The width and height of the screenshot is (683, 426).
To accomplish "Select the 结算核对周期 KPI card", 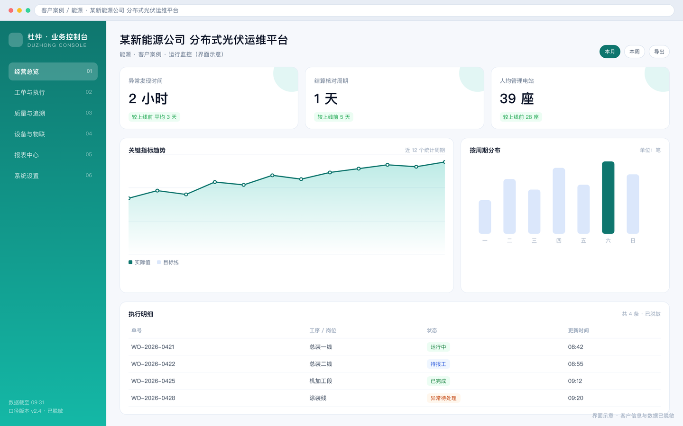I will point(395,98).
